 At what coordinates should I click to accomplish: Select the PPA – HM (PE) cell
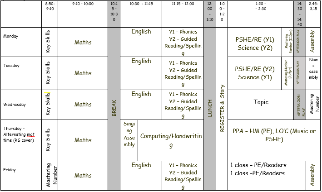[274, 140]
